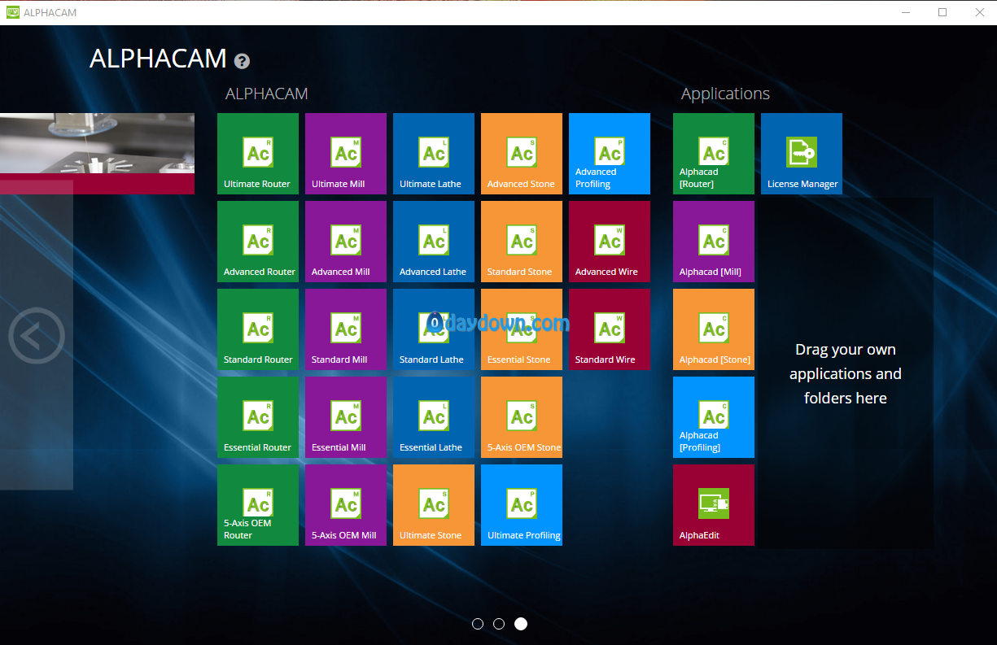This screenshot has width=997, height=645.
Task: Open Ultimate Profiling tile
Action: pos(522,505)
